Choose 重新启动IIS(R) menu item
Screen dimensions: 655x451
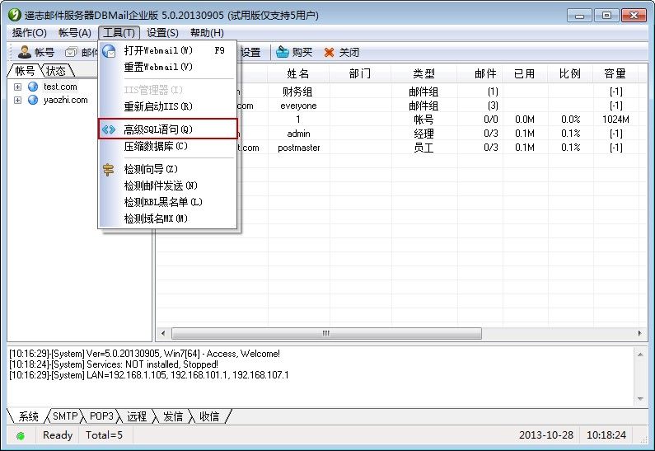pos(168,106)
